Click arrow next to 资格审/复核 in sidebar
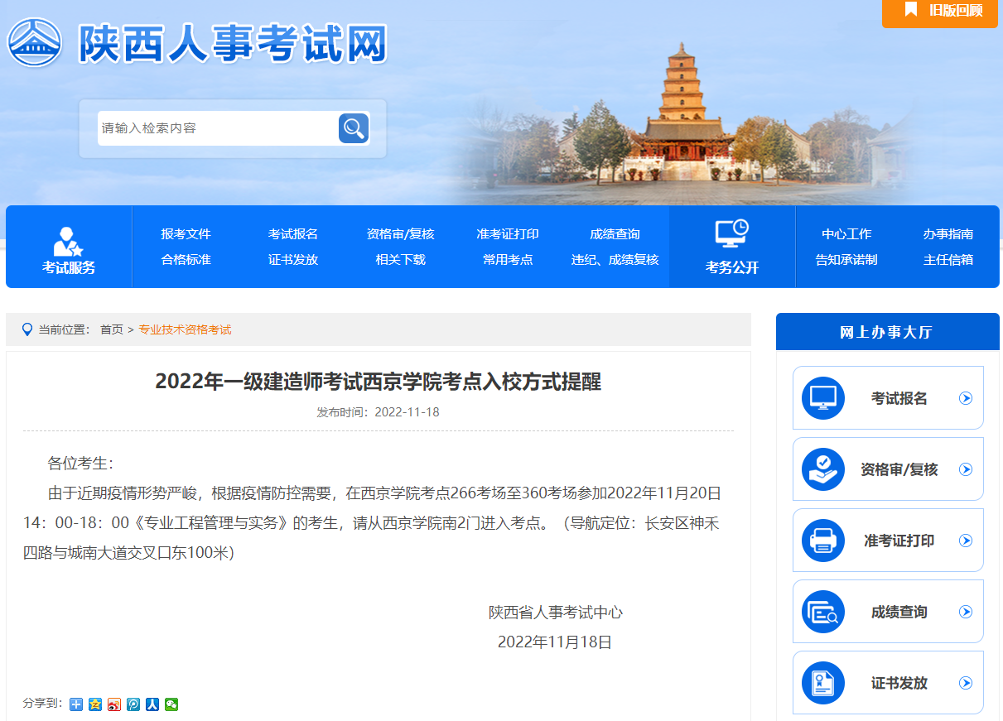The image size is (1003, 721). coord(965,469)
